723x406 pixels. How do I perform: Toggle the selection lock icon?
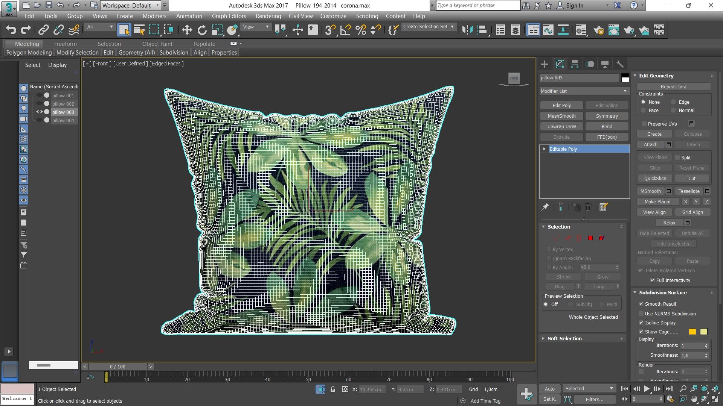[x=333, y=389]
